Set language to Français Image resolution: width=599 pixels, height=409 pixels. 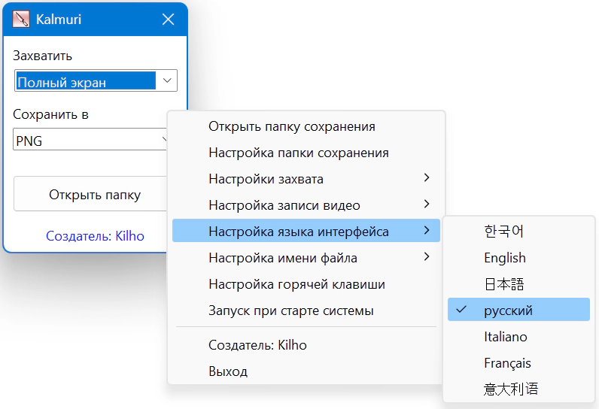pyautogui.click(x=507, y=362)
